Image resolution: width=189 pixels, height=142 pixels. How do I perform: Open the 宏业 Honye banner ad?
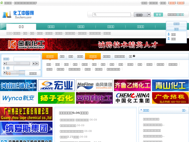point(56,85)
